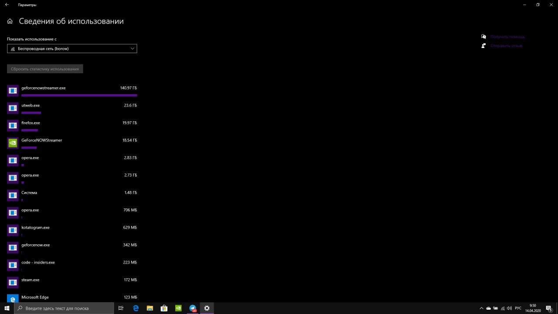Open Telegram from the taskbar
Image resolution: width=558 pixels, height=314 pixels.
click(193, 308)
